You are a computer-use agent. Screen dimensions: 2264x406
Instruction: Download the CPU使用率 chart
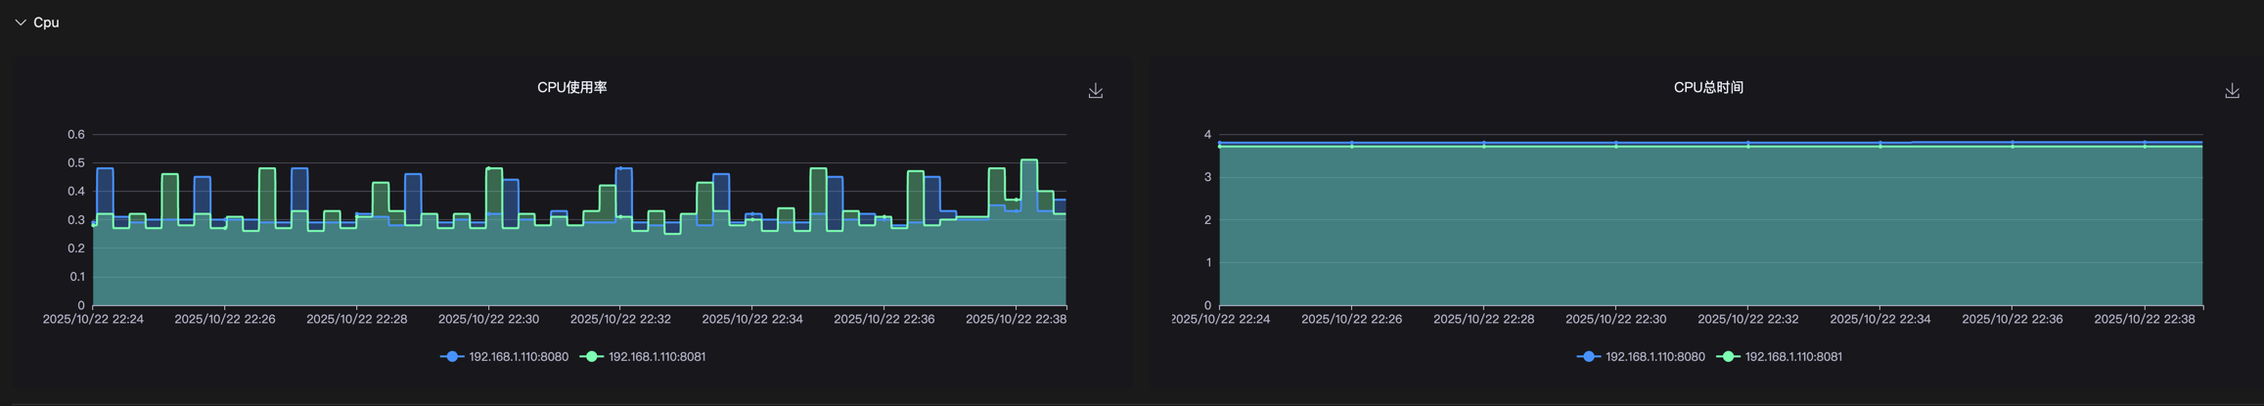pyautogui.click(x=1095, y=91)
